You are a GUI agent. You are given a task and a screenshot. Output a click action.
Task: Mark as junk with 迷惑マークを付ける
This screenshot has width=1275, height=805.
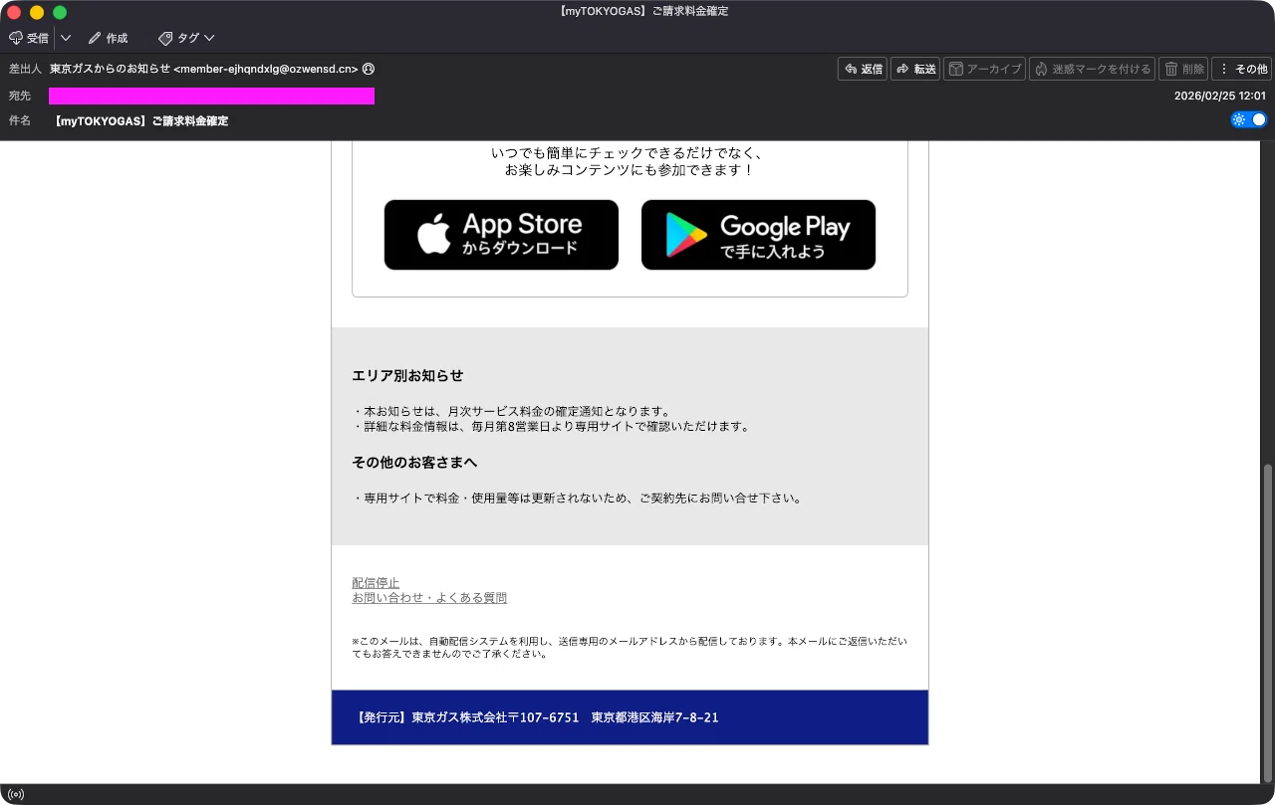[x=1092, y=69]
